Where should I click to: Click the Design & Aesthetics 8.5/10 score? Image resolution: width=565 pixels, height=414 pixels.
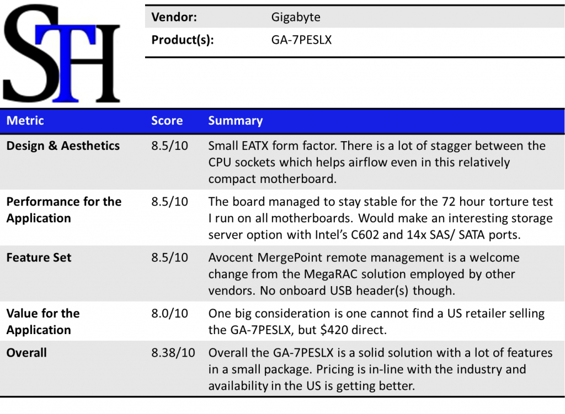point(169,146)
